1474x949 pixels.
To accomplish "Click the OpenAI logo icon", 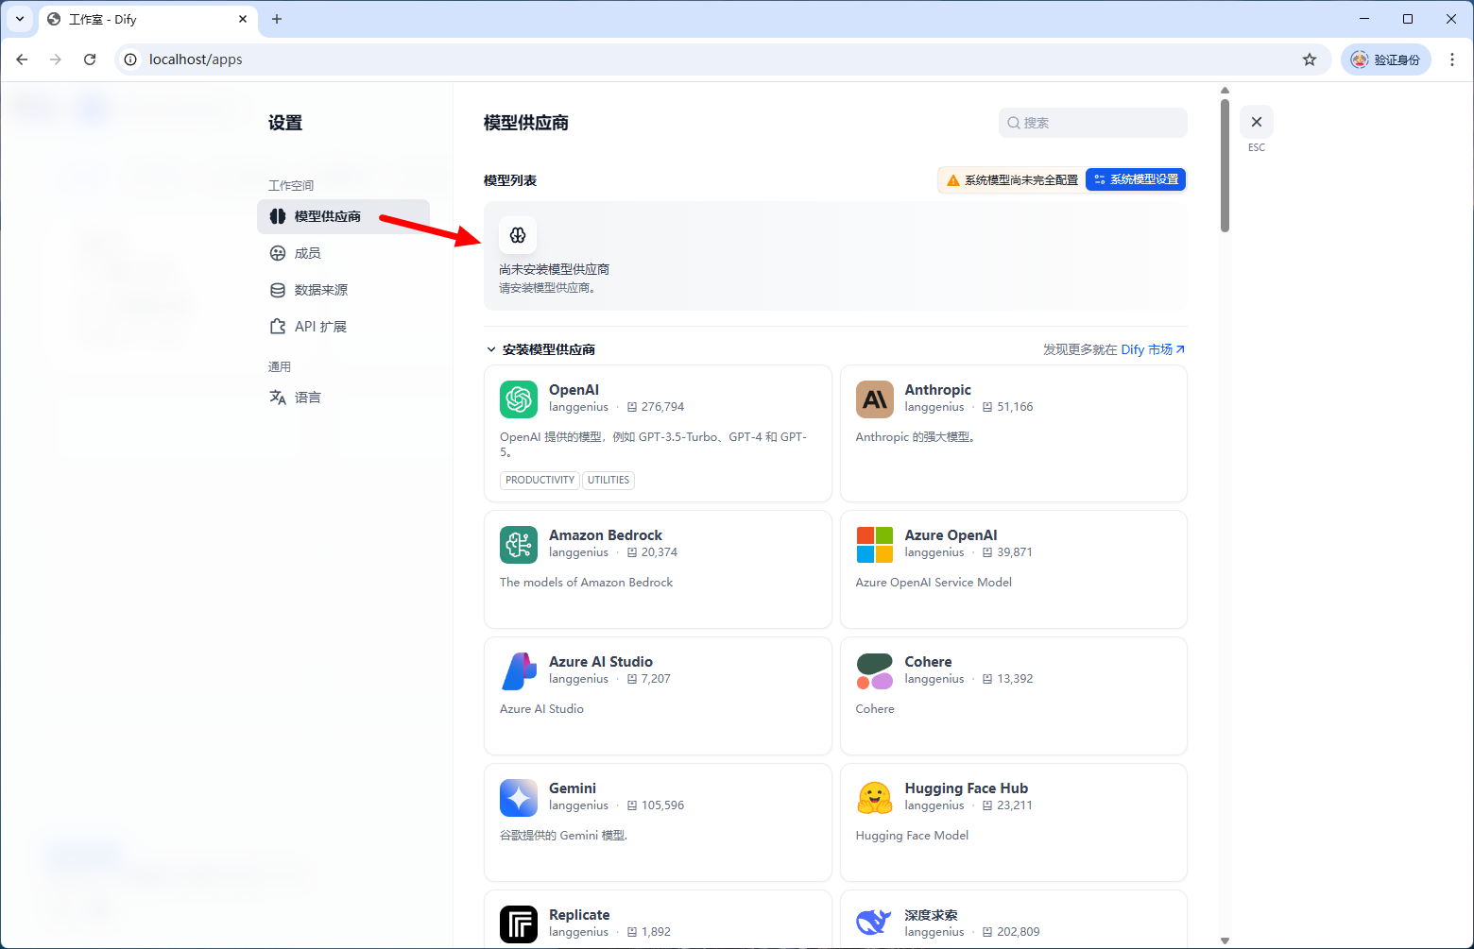I will coord(519,399).
